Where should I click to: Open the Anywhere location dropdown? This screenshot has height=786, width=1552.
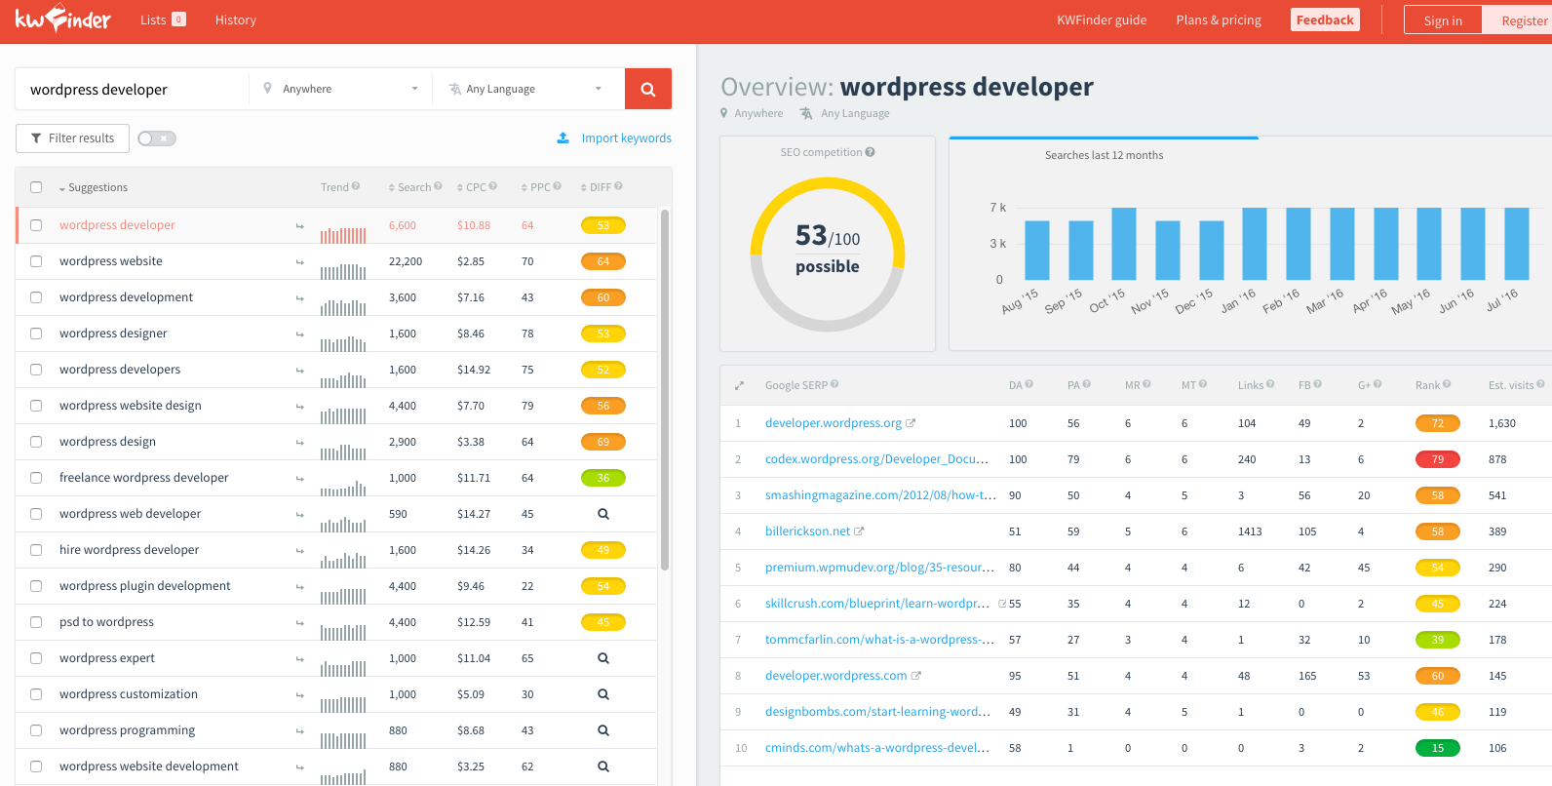(x=341, y=89)
